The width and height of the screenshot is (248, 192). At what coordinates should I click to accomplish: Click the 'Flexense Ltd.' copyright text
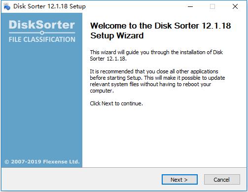tap(61, 162)
